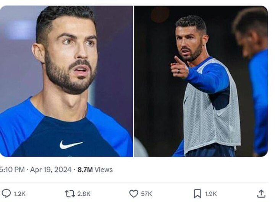Click the share upload arrow icon

(261, 194)
